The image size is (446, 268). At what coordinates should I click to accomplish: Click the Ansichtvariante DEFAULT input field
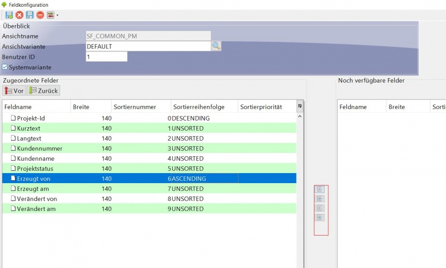click(148, 46)
